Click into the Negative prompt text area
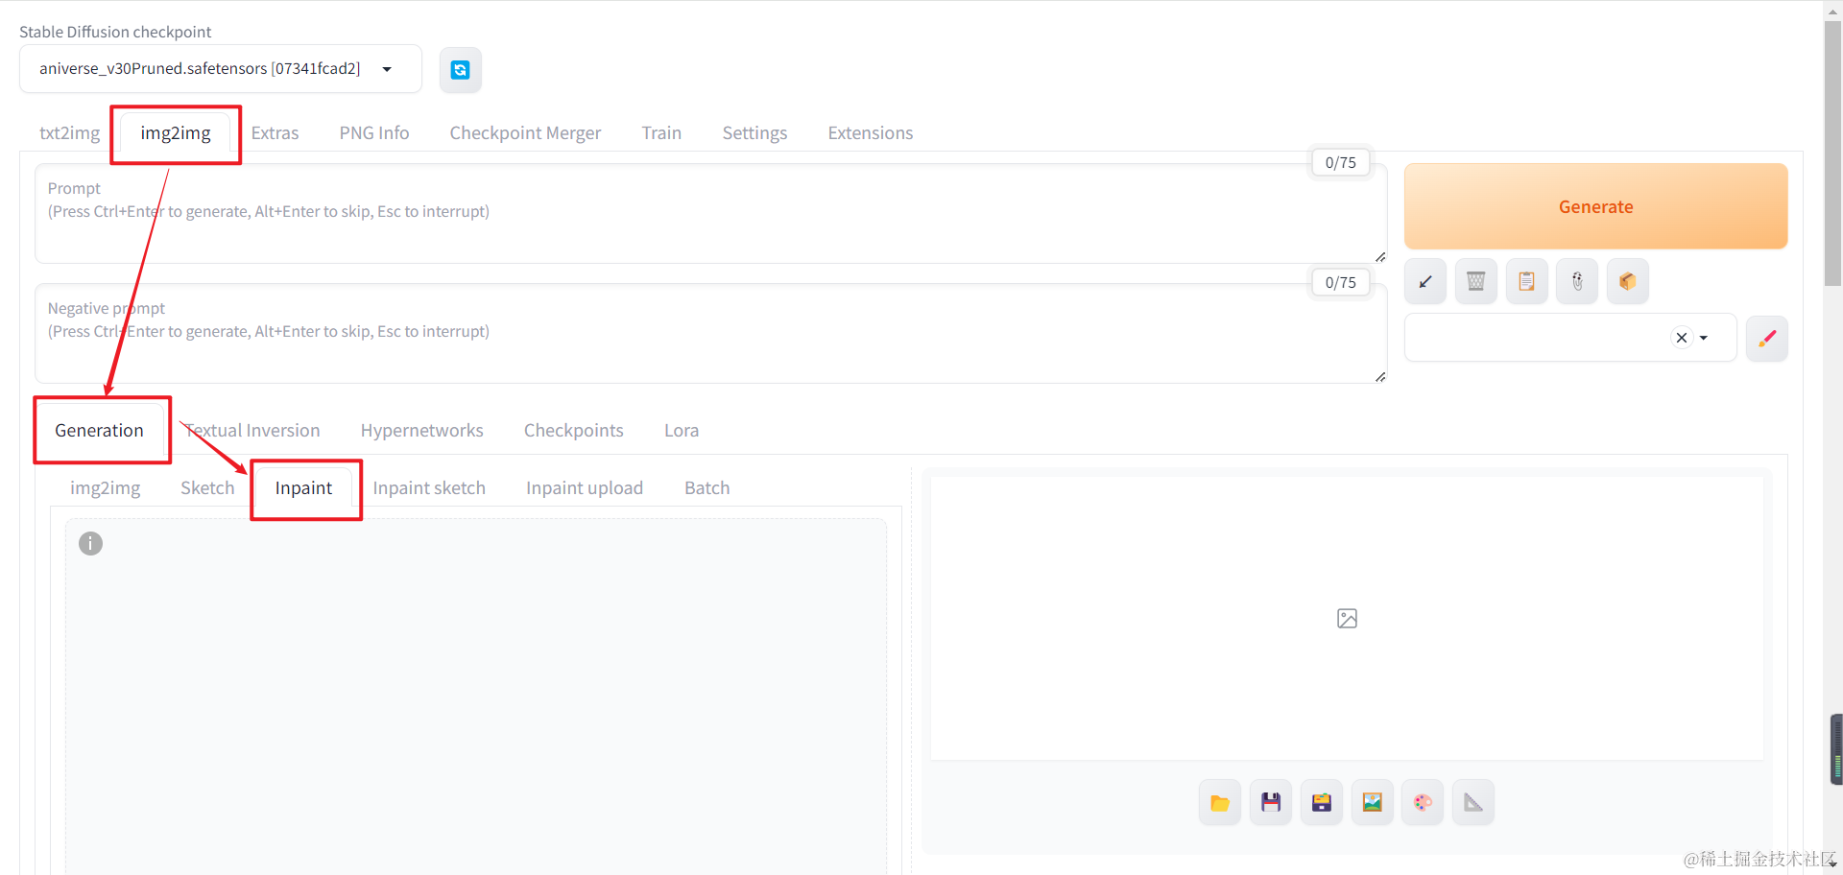This screenshot has width=1843, height=875. tap(710, 334)
